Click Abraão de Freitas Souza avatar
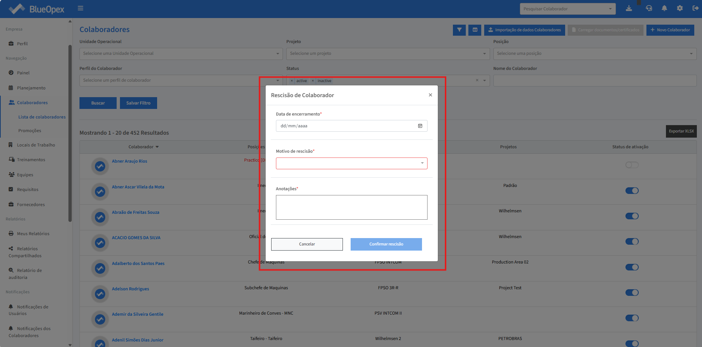The image size is (702, 347). [x=100, y=217]
